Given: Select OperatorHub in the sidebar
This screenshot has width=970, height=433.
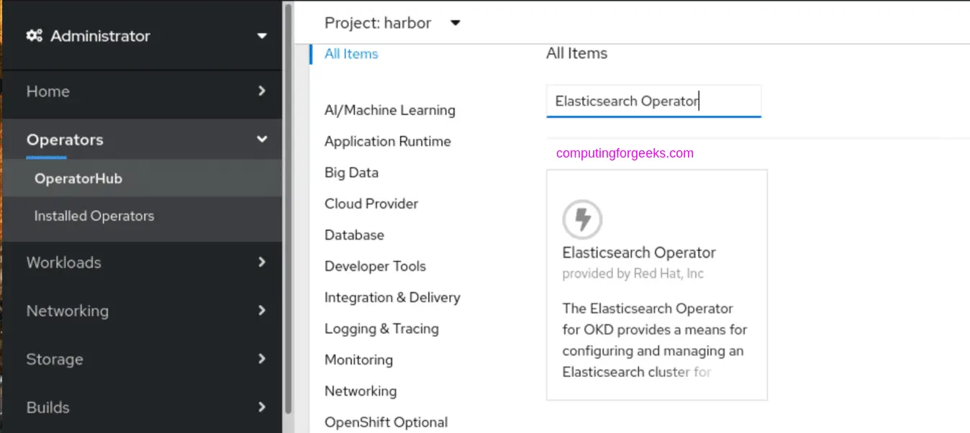Looking at the screenshot, I should [79, 178].
